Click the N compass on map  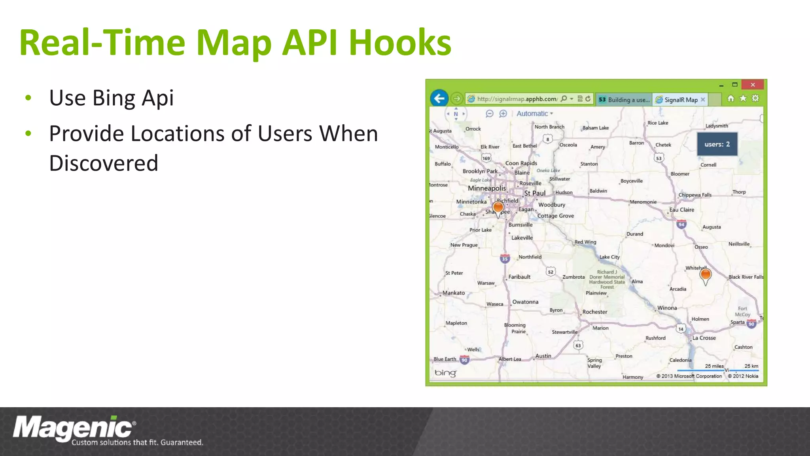456,114
